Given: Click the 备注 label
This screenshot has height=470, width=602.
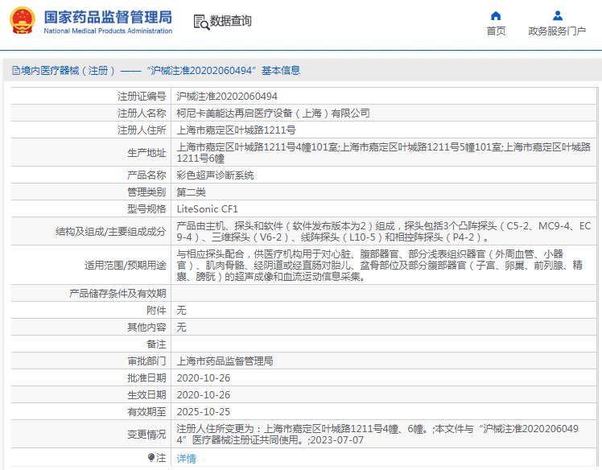Looking at the screenshot, I should (156, 344).
